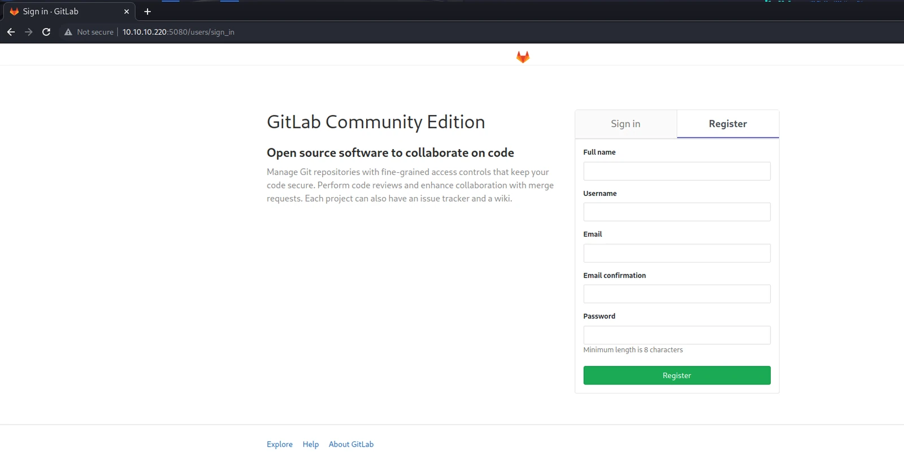
Task: Open the About GitLab link
Action: (x=351, y=444)
